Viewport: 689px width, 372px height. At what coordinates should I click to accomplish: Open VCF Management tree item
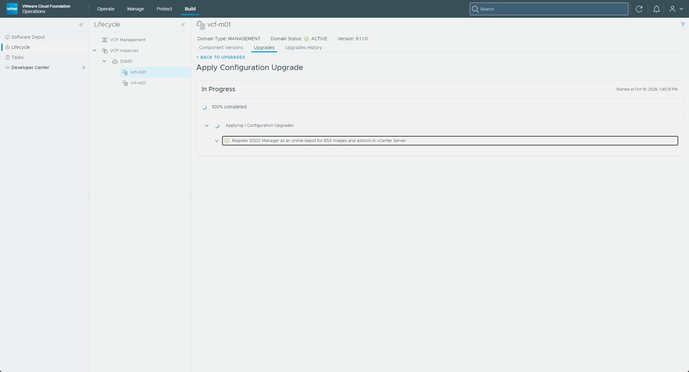coord(128,40)
